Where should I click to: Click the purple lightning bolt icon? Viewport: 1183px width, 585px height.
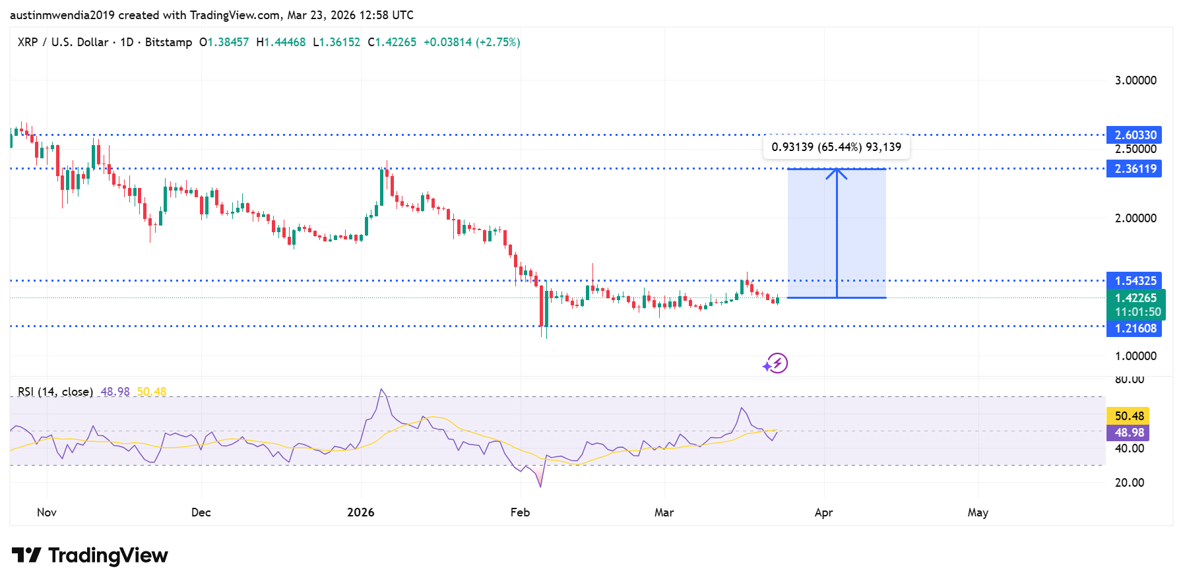coord(776,363)
